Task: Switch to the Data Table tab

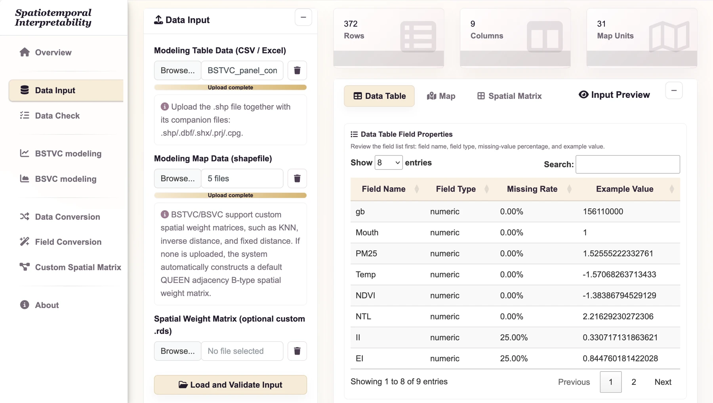Action: tap(379, 96)
